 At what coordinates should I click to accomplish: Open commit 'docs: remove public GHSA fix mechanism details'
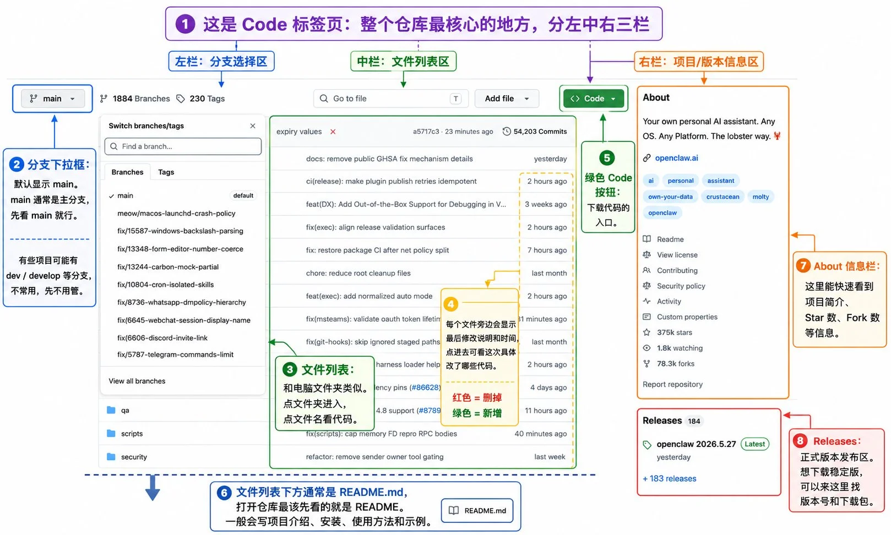[389, 159]
